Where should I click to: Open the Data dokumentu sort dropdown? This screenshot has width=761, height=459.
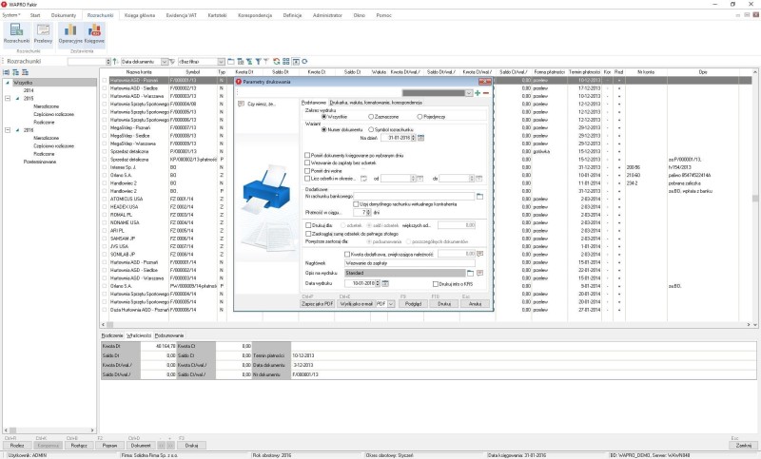165,62
